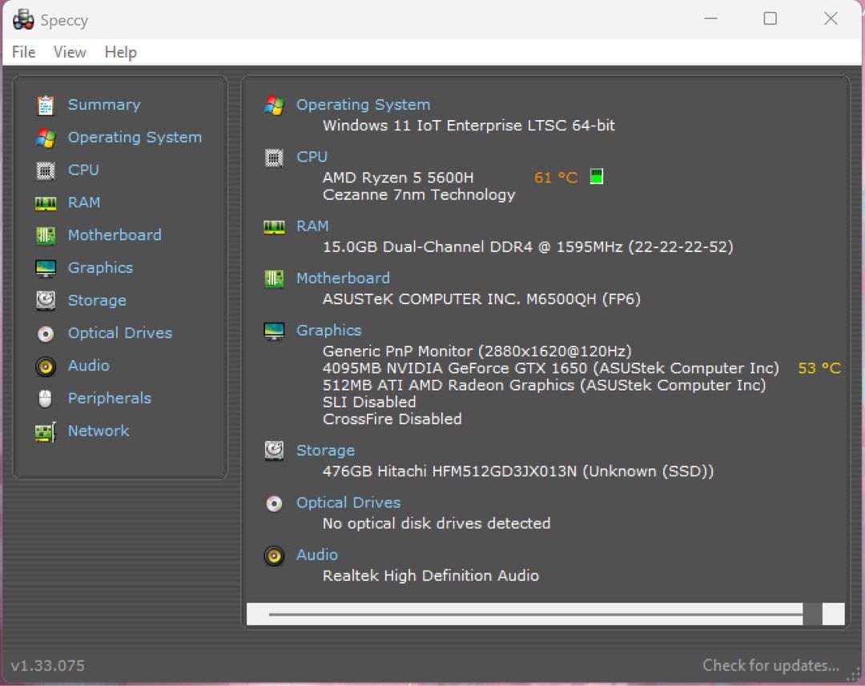The image size is (865, 686).
Task: Select the sidebar Audio speaker icon
Action: pos(45,366)
